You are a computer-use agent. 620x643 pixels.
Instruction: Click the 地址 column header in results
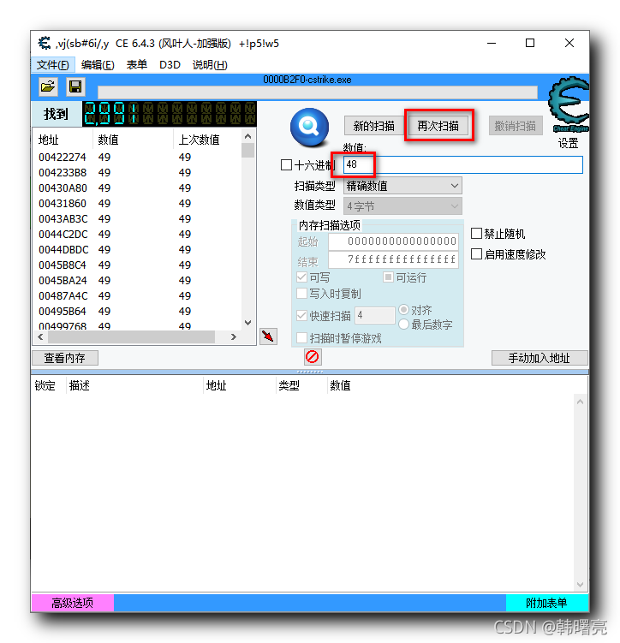coord(63,140)
